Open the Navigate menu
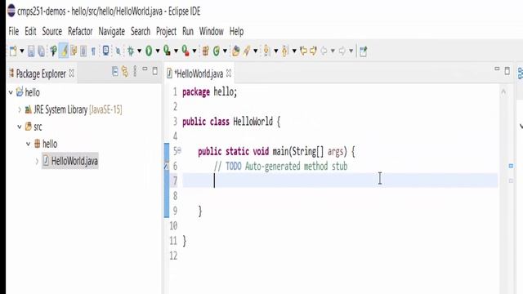Viewport: 523px width, 294px height. coord(111,31)
